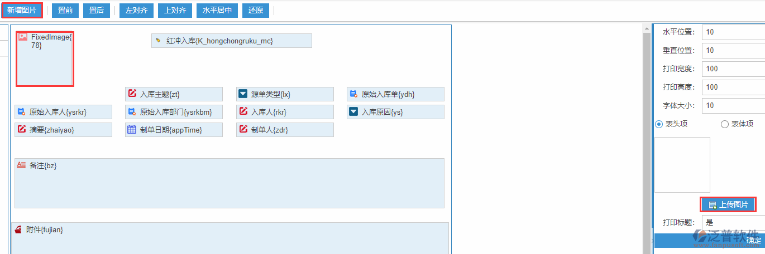Edit the 打印高度 input value
Viewport: 765px width, 254px height.
733,87
